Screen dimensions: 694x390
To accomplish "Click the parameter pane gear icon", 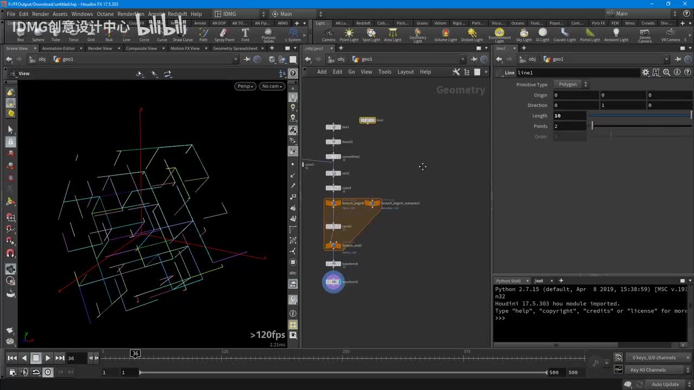I will 645,73.
